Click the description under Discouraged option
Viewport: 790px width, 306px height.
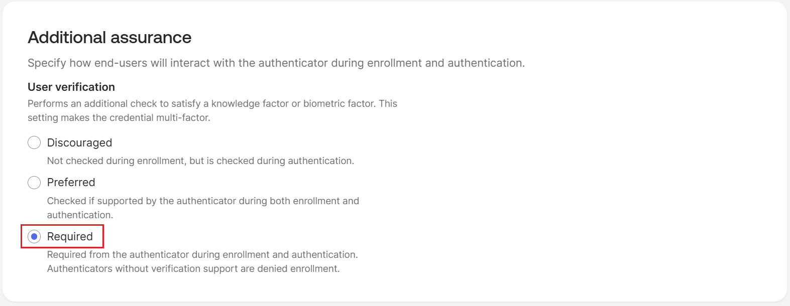[200, 161]
